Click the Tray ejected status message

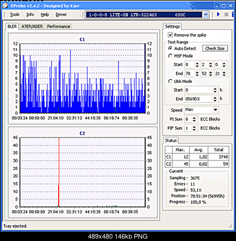(15, 226)
